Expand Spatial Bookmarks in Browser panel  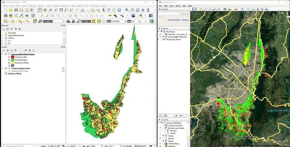[x=3, y=35]
